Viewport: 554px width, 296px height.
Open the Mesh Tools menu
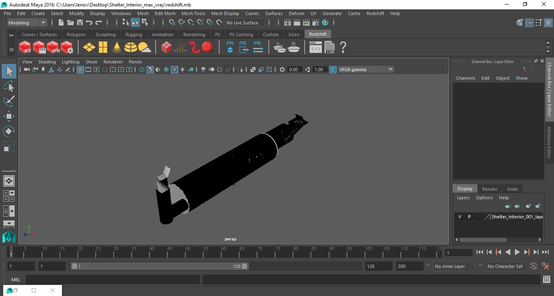pos(193,13)
